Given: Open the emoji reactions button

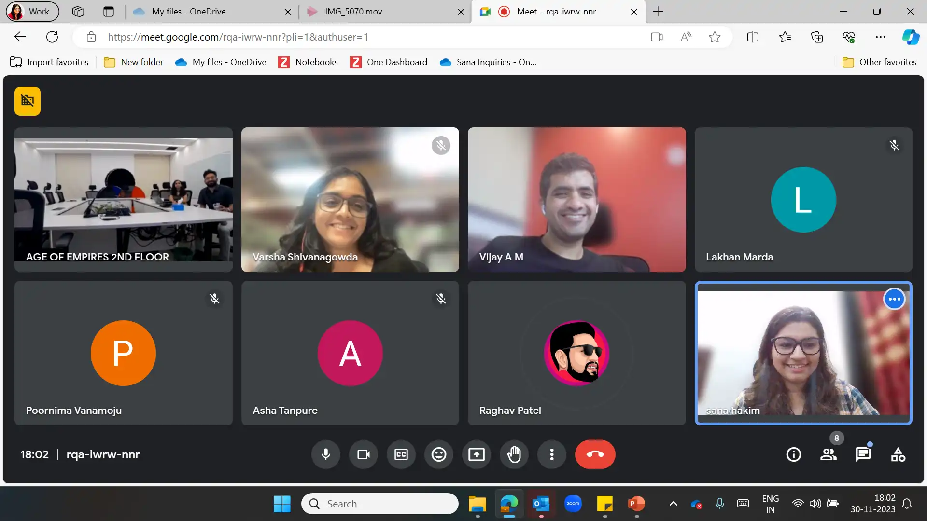Looking at the screenshot, I should tap(439, 454).
